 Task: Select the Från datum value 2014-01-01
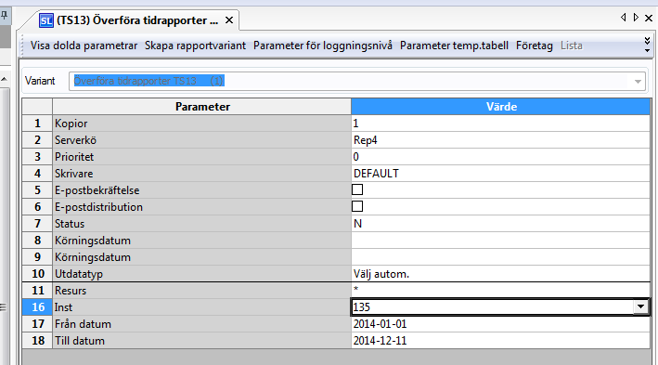pyautogui.click(x=500, y=324)
